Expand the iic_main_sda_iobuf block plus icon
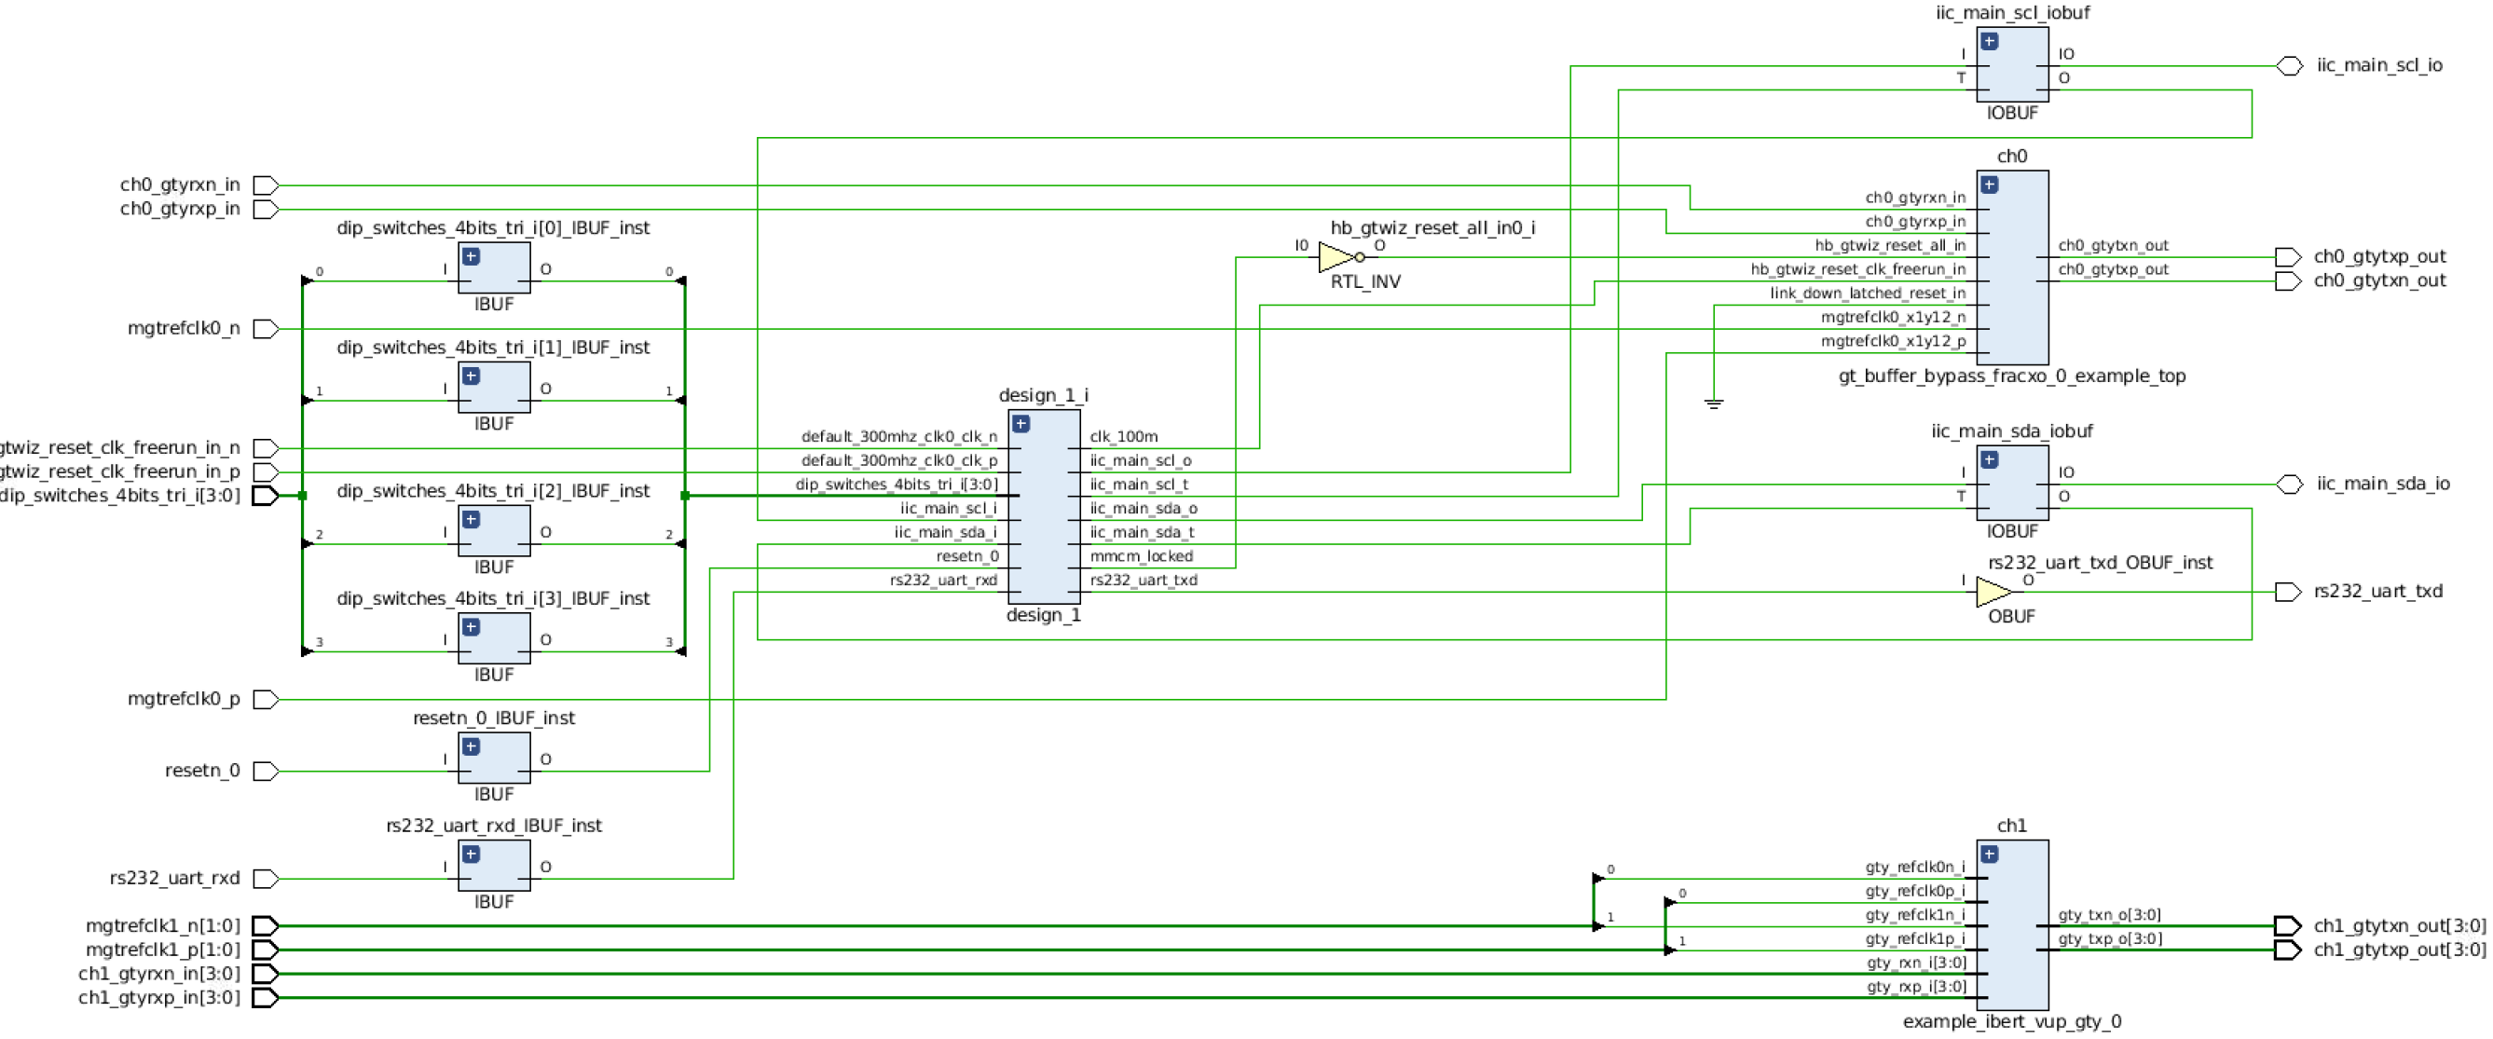2493x1039 pixels. point(1989,459)
